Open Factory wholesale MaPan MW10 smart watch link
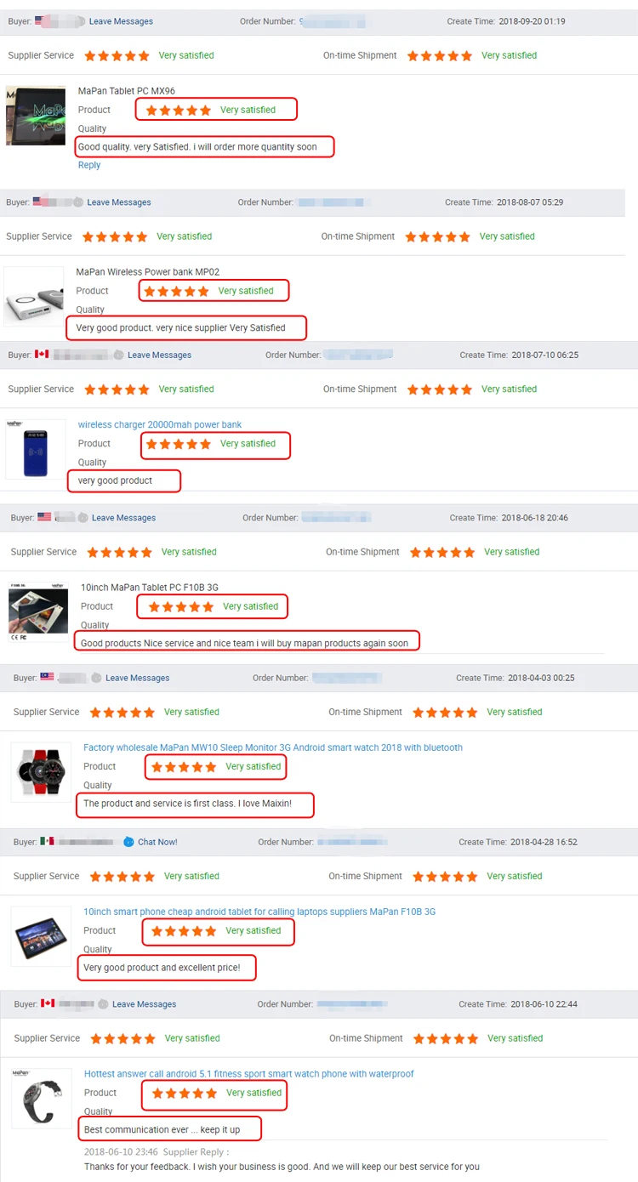 pyautogui.click(x=273, y=747)
